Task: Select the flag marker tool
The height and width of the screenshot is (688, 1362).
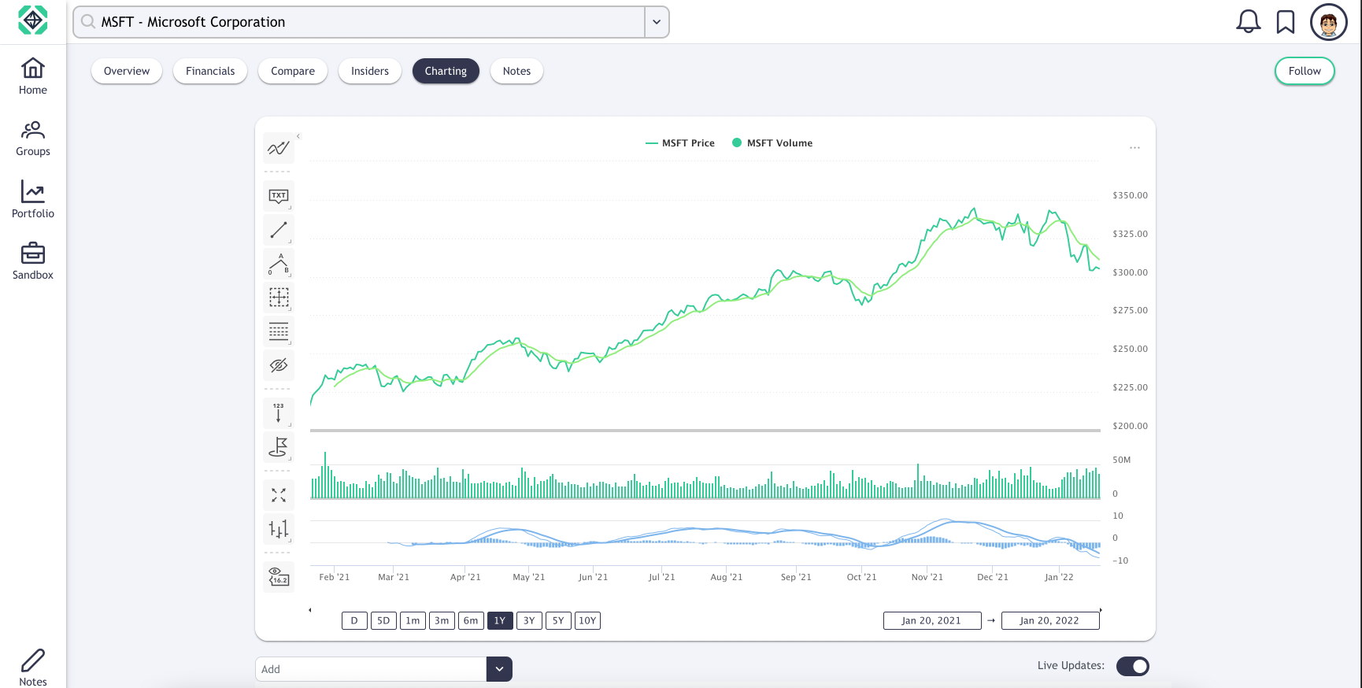Action: click(x=278, y=449)
